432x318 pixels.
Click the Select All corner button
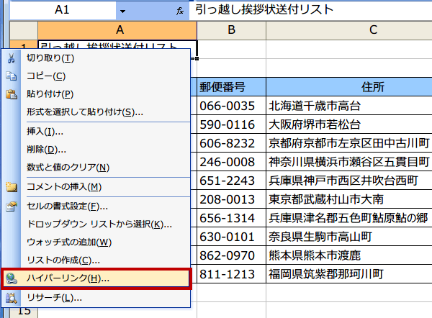24,30
